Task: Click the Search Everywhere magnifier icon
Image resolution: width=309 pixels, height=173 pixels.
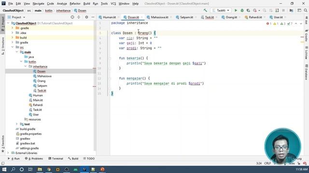Action: coord(306,11)
